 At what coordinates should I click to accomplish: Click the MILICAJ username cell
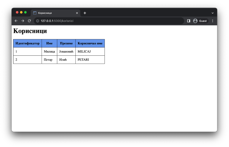[84, 51]
